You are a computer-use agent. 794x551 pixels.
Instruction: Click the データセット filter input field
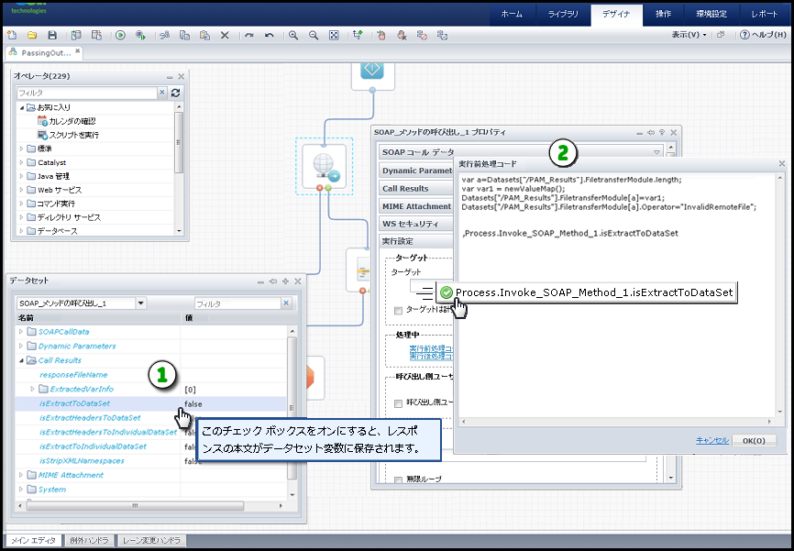237,303
